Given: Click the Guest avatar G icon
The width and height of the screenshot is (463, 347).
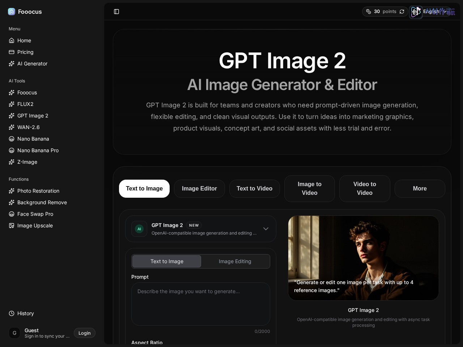Looking at the screenshot, I should coord(14,333).
